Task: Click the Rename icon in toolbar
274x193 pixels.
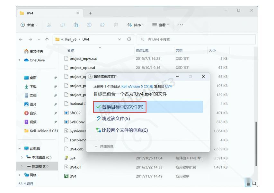Action: [89, 25]
